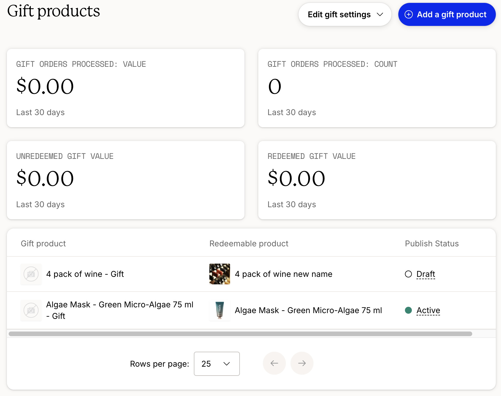Click the 4 pack of wine new name redeemable product
This screenshot has height=396, width=501.
(x=284, y=274)
